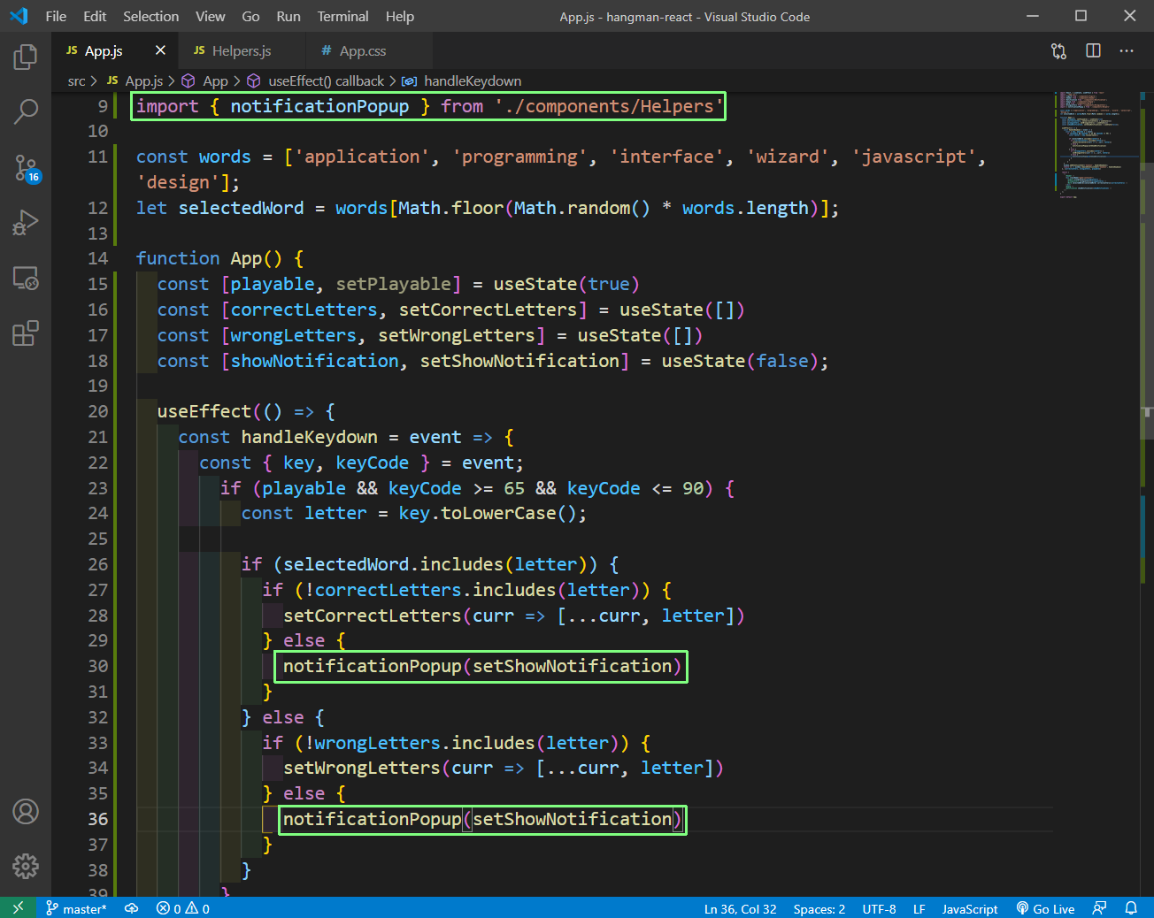1154x918 pixels.
Task: Click the master* branch in status bar
Action: coord(76,908)
